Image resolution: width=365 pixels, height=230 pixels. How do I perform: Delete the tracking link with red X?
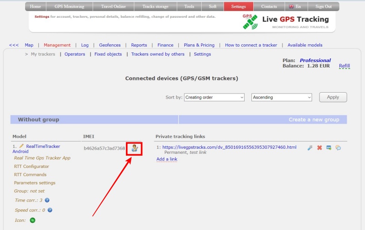point(319,147)
